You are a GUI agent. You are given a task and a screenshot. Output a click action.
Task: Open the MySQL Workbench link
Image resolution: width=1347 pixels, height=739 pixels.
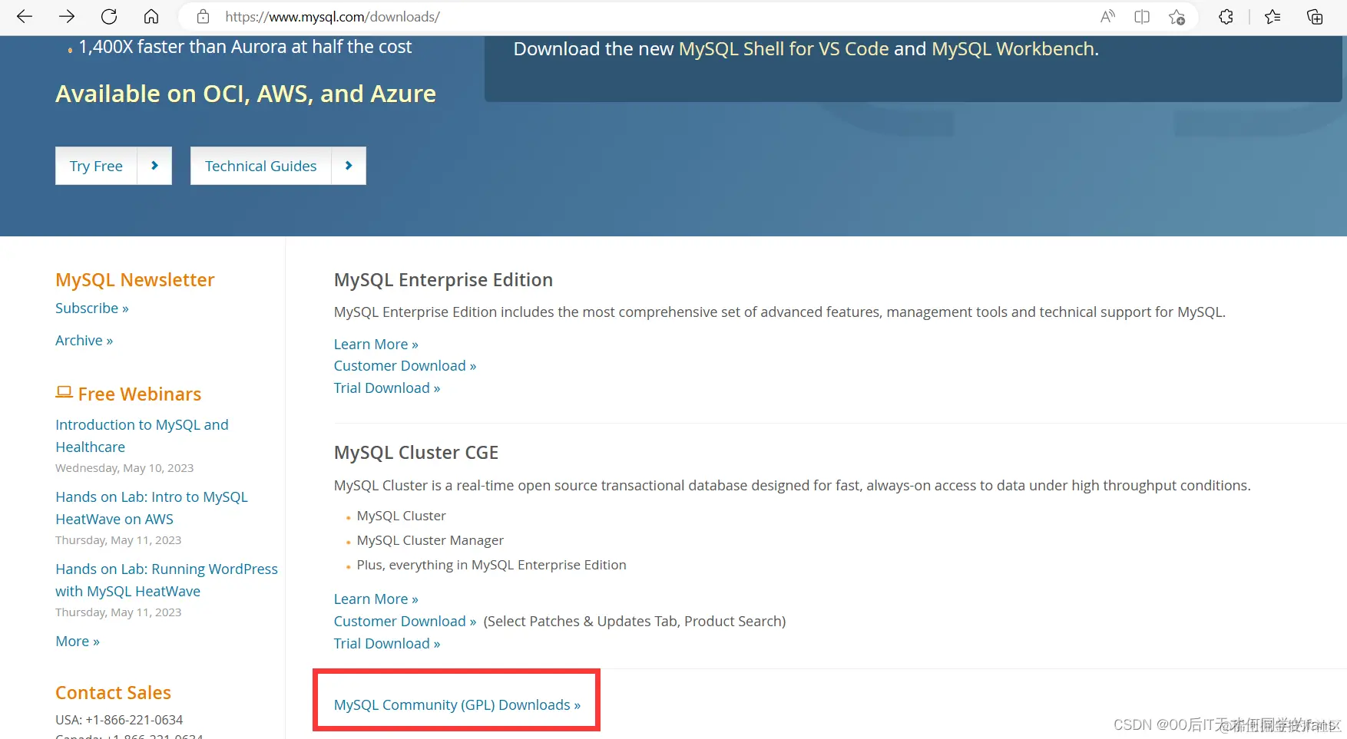coord(1013,48)
